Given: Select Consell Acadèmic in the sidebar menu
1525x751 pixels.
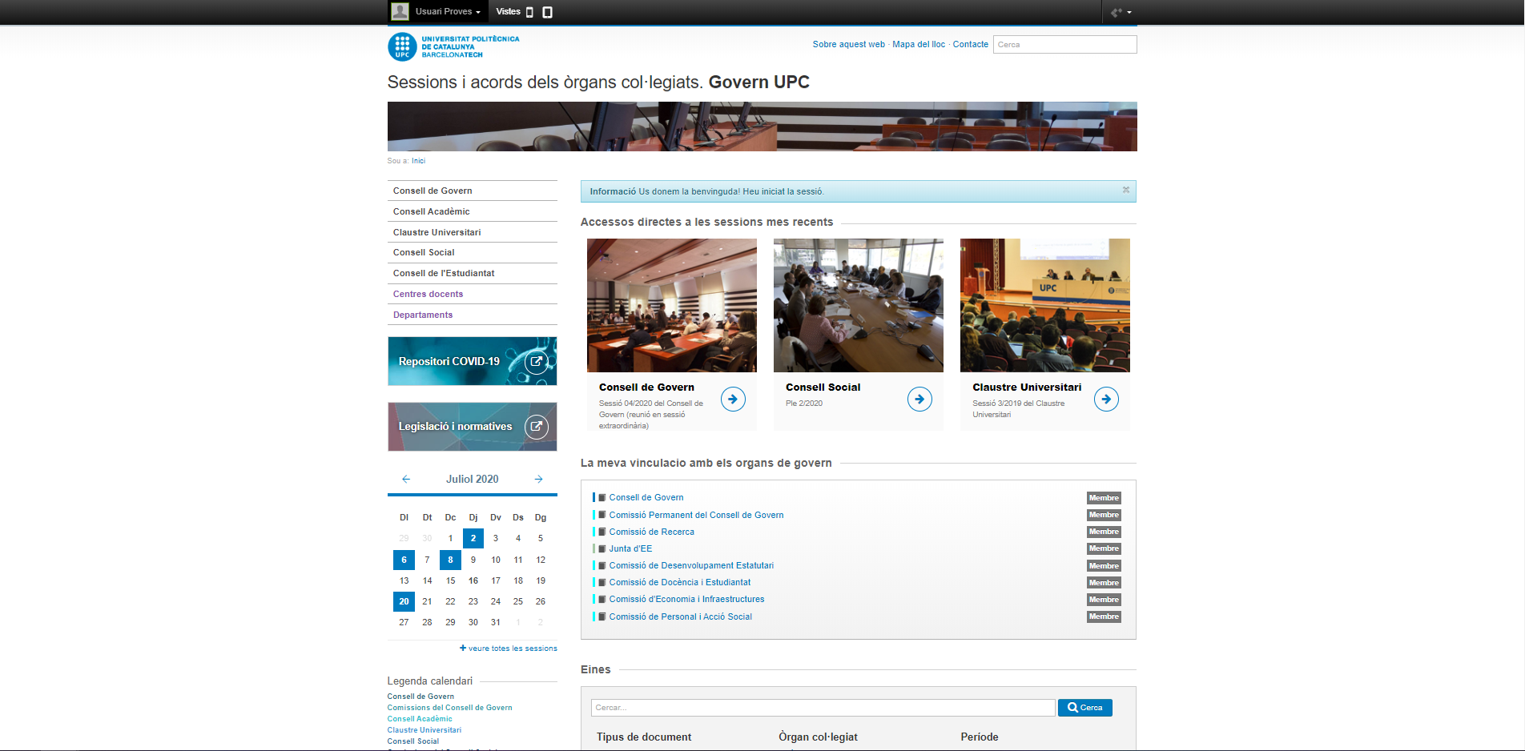Looking at the screenshot, I should [x=432, y=211].
